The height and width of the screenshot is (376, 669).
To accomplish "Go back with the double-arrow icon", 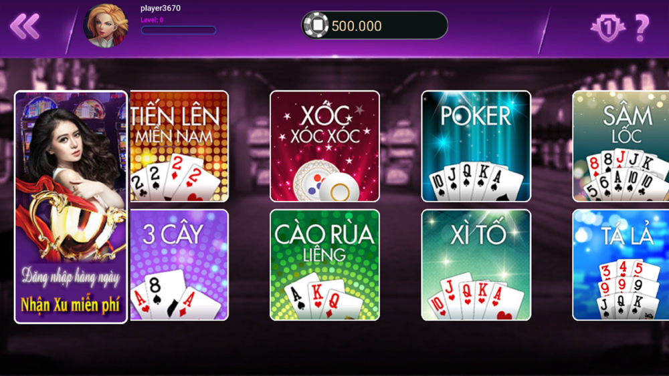I will pyautogui.click(x=25, y=27).
